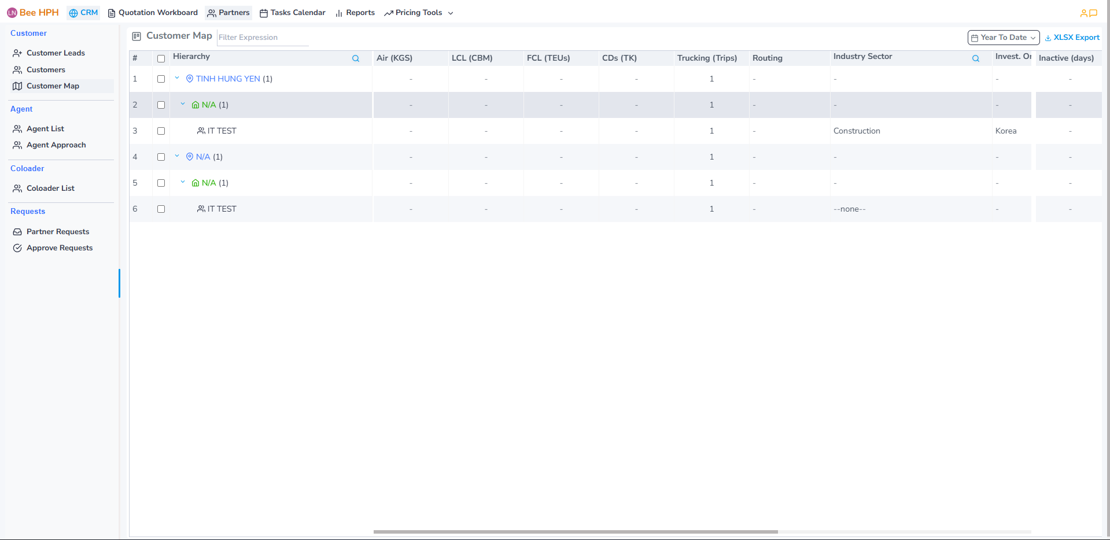Open the Reports menu
Image resolution: width=1110 pixels, height=540 pixels.
(x=355, y=13)
